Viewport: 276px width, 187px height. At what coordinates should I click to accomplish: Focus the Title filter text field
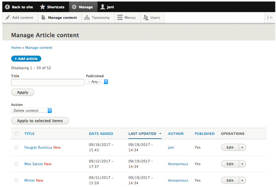point(48,82)
